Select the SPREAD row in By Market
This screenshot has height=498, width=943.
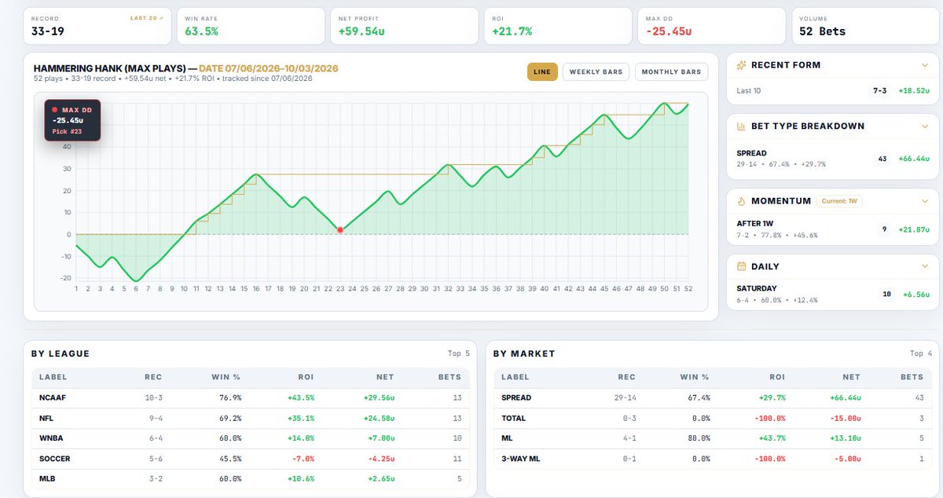712,398
